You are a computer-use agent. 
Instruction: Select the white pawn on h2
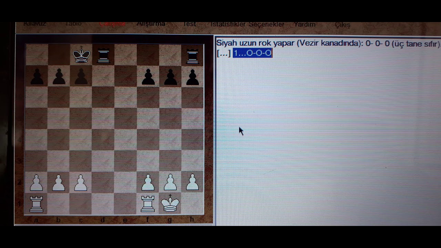click(193, 183)
